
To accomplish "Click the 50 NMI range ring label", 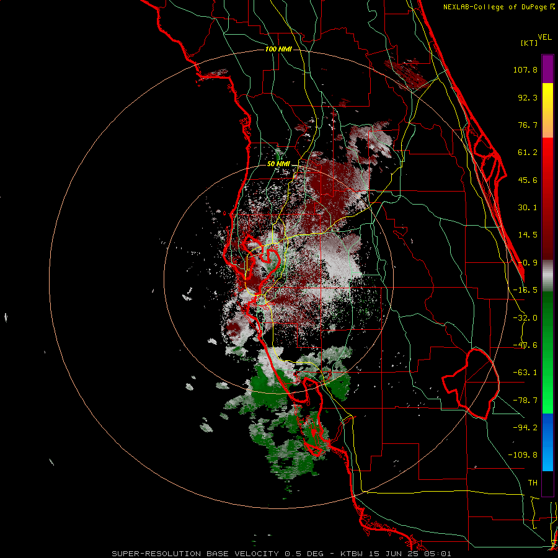I will click(x=278, y=164).
